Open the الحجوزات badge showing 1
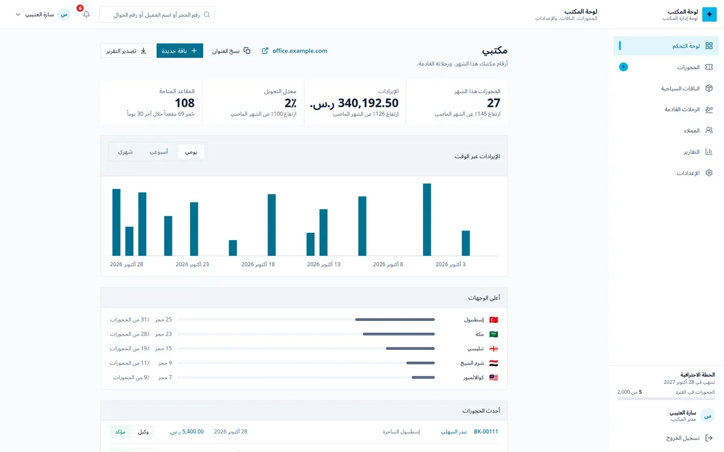 click(x=623, y=67)
